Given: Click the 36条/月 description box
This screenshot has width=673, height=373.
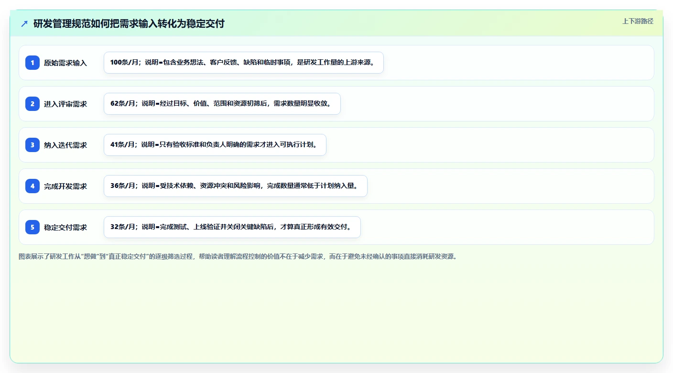Looking at the screenshot, I should click(236, 186).
